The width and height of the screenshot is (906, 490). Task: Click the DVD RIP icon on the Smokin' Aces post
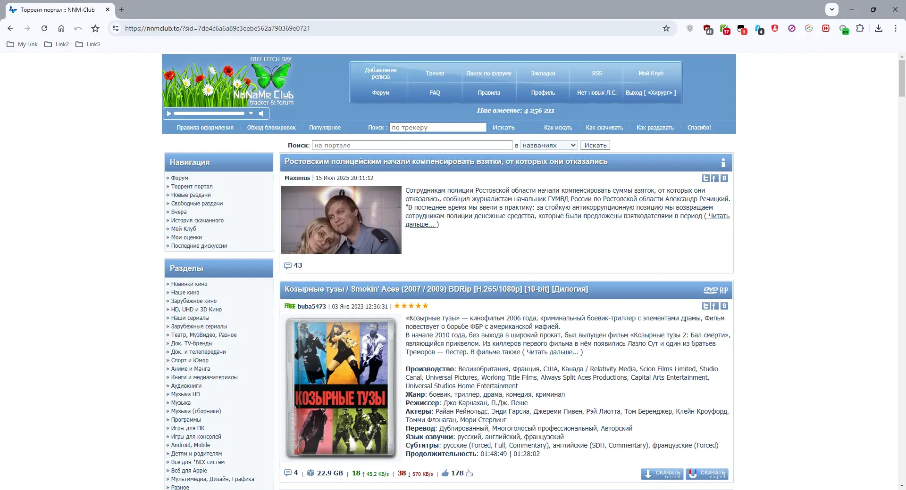(716, 290)
